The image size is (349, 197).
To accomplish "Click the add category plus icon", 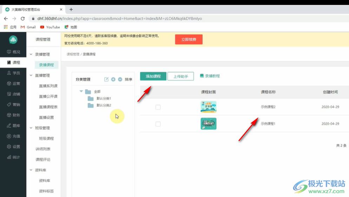I will click(113, 79).
